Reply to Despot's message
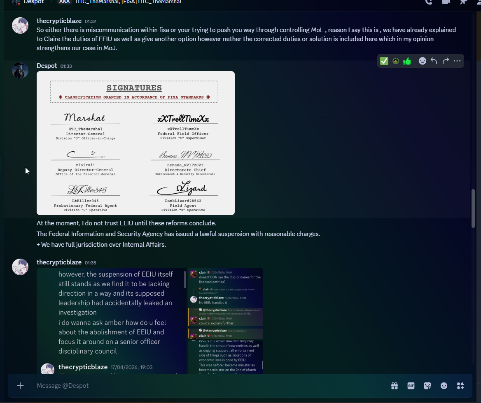The height and width of the screenshot is (403, 481). point(434,61)
